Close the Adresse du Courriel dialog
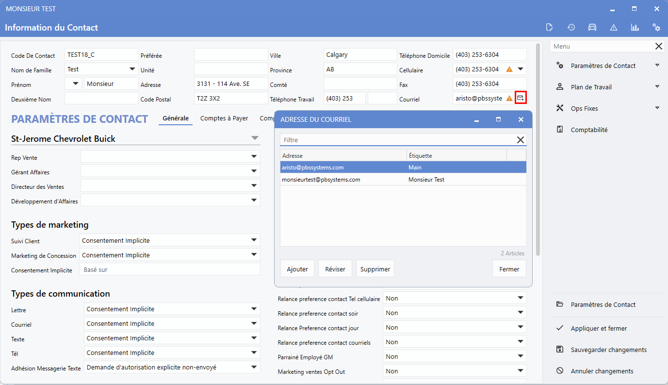The image size is (668, 385). pyautogui.click(x=521, y=119)
